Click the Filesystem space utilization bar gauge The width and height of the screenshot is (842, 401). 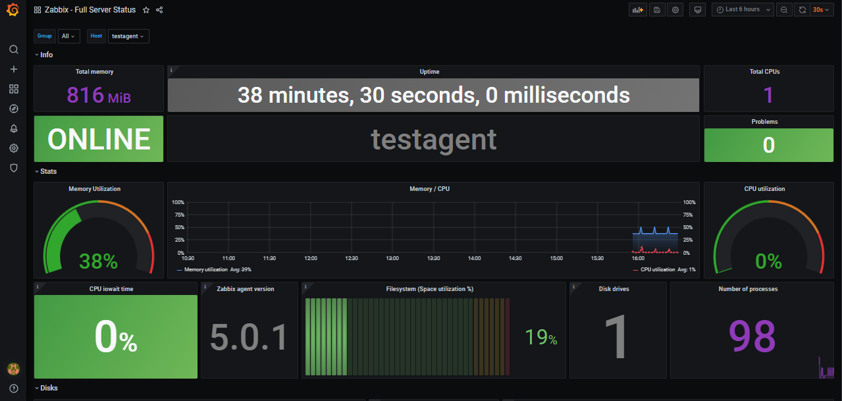[408, 336]
